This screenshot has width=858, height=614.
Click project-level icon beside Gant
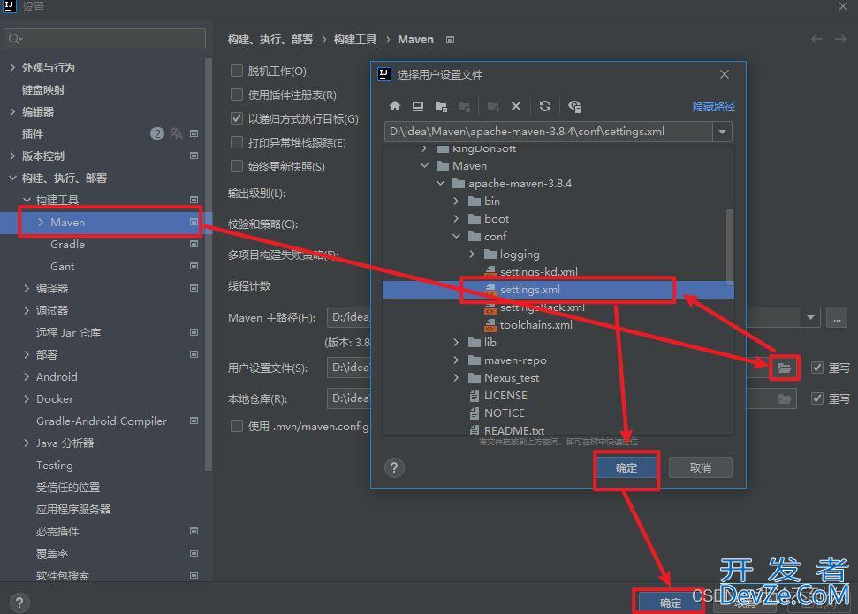click(194, 266)
